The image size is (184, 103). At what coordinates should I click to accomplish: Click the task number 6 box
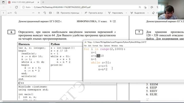pyautogui.click(x=11, y=32)
